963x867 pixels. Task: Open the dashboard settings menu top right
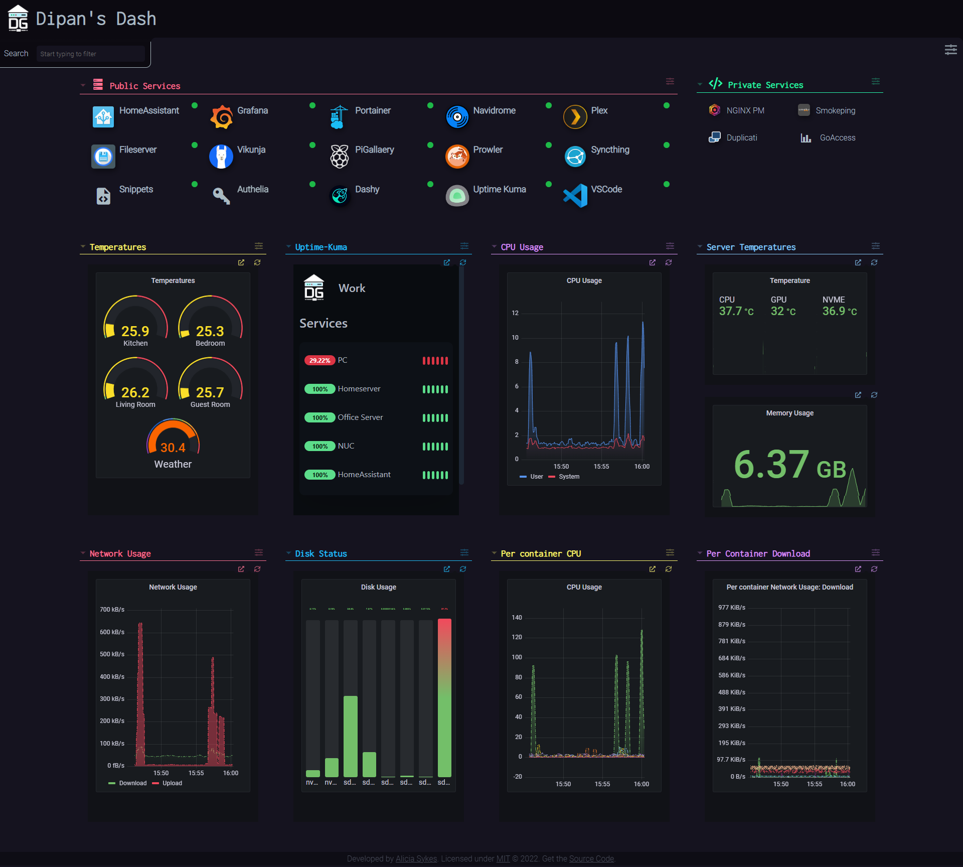coord(951,50)
